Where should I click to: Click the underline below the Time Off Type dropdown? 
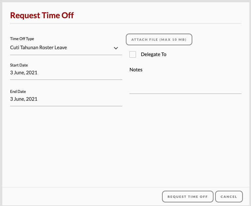(66, 55)
